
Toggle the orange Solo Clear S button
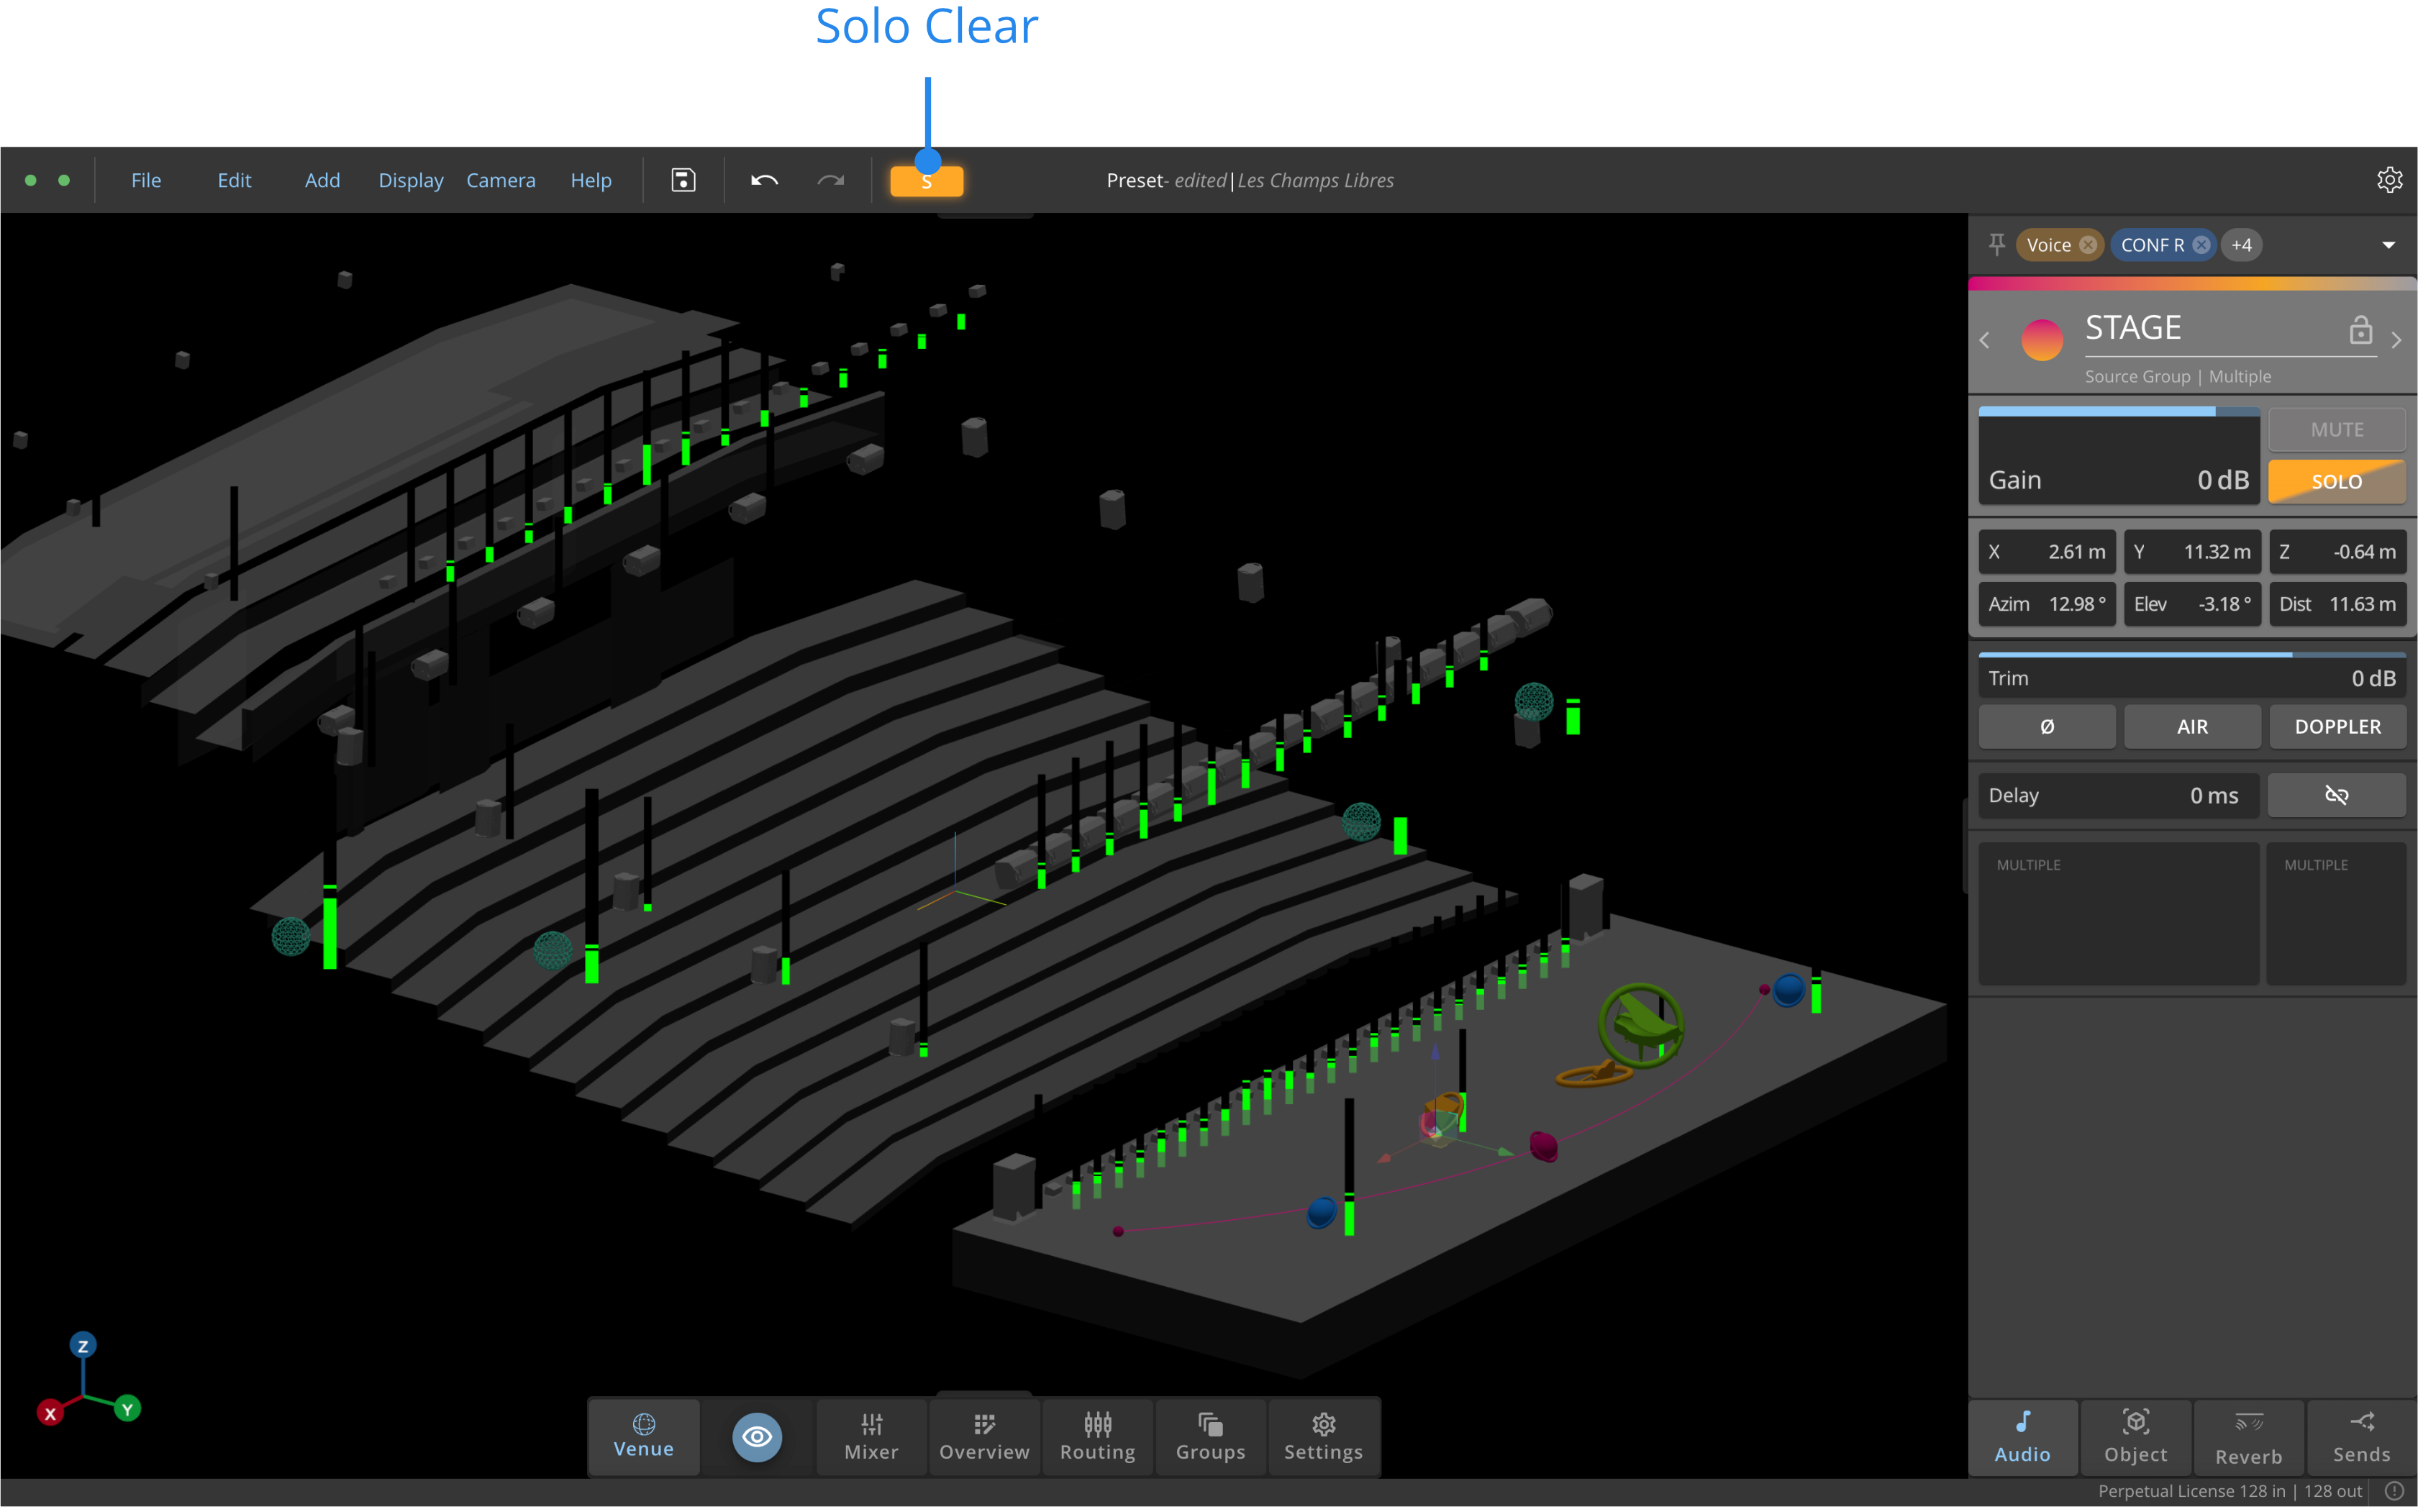[926, 181]
